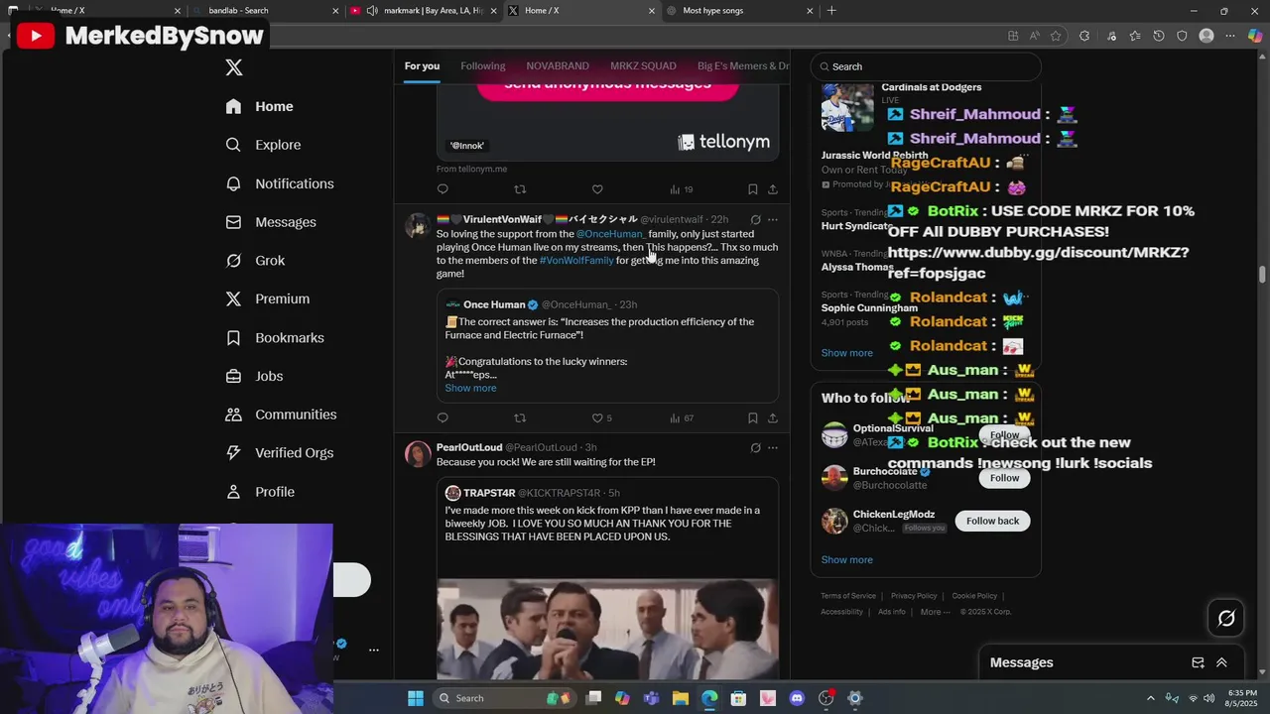The height and width of the screenshot is (714, 1270).
Task: Mute the markmark browser tab audio
Action: click(x=372, y=11)
